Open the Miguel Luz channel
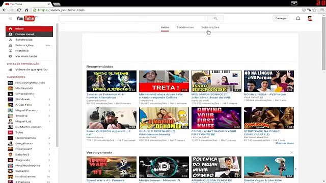 (30, 121)
